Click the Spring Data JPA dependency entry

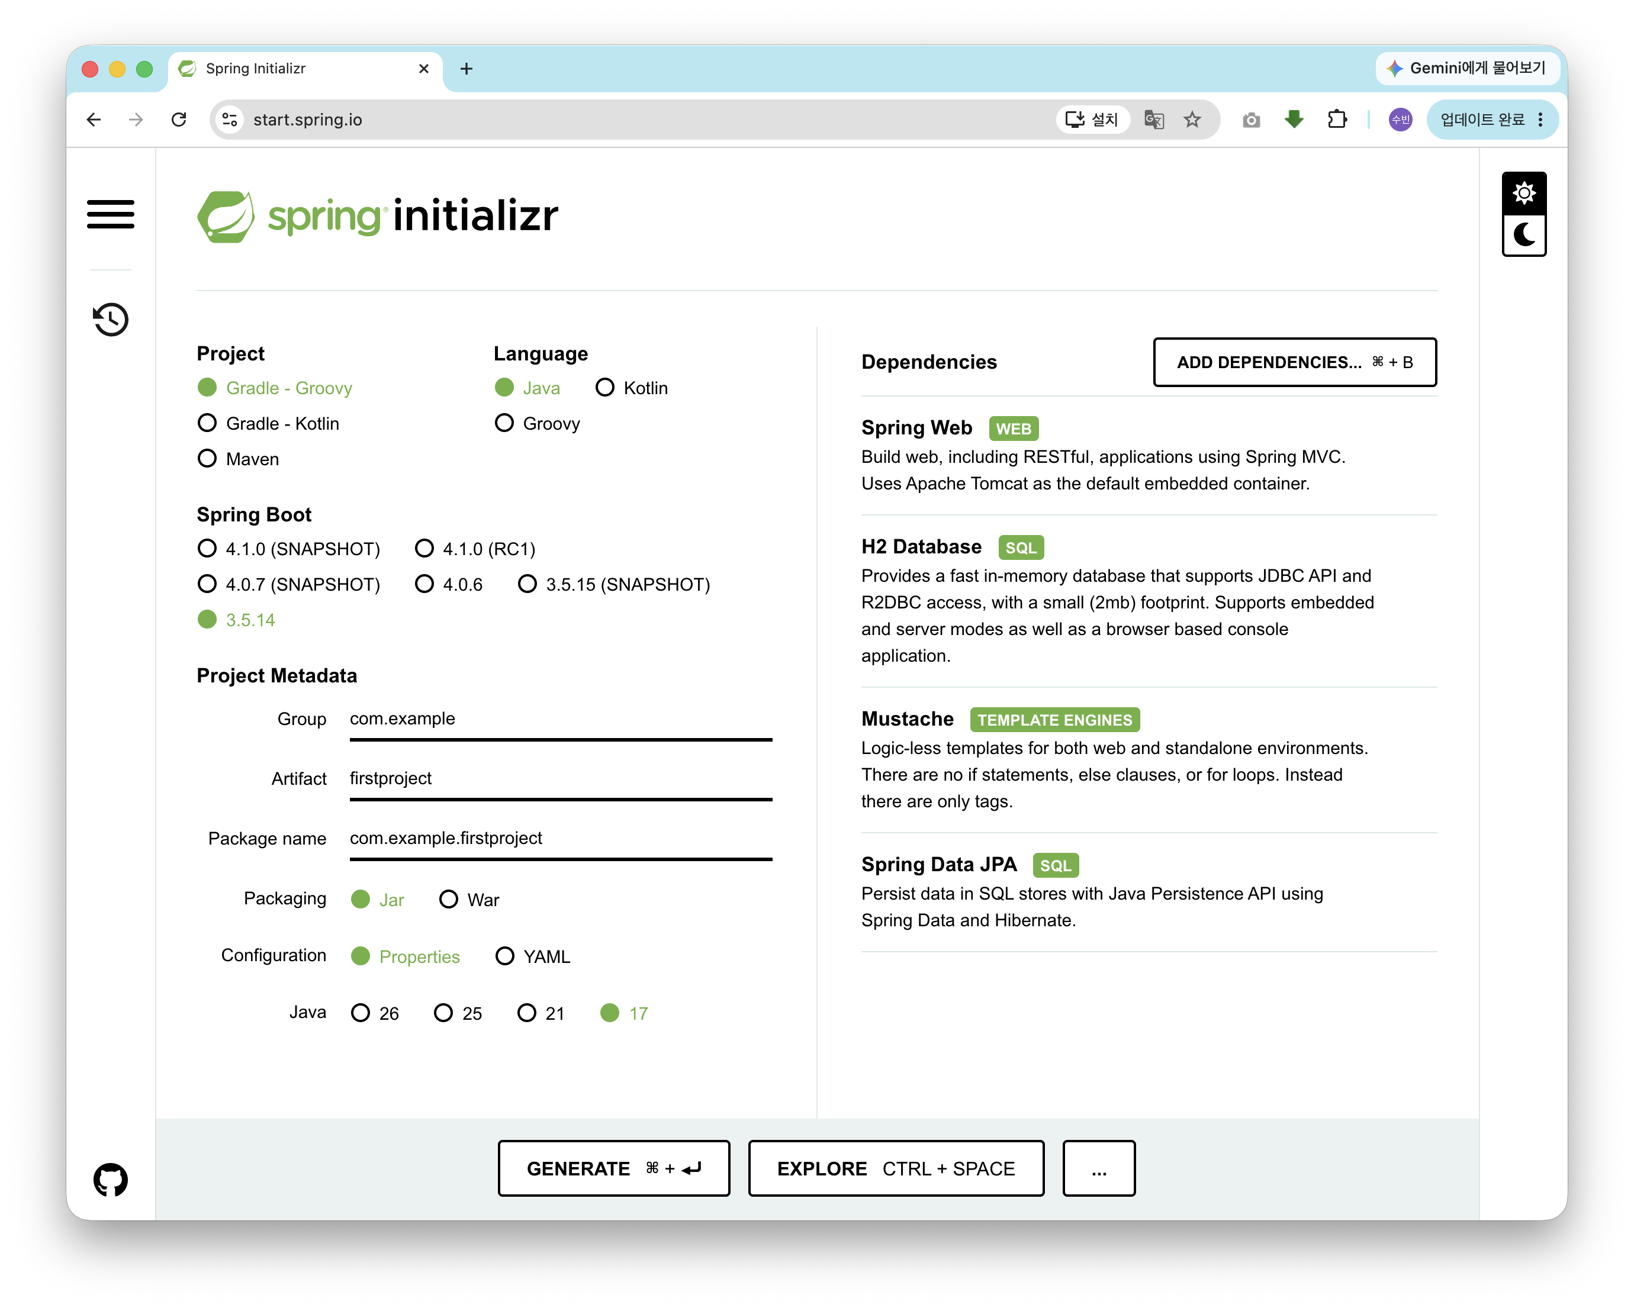1149,892
